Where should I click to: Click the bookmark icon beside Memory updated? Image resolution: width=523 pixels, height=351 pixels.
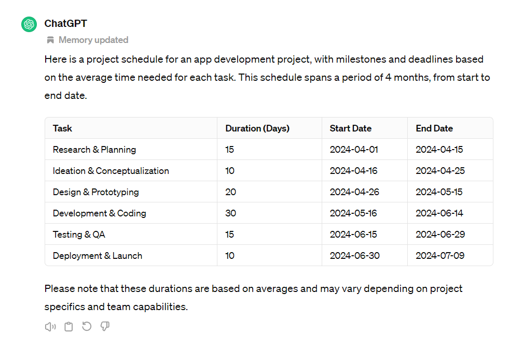(x=50, y=40)
